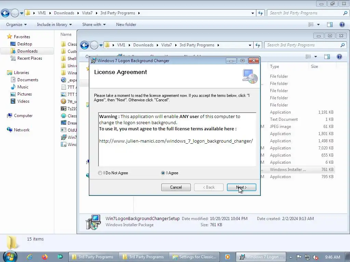350x262 pixels.
Task: Click the muted volume tray icon
Action: click(x=315, y=257)
